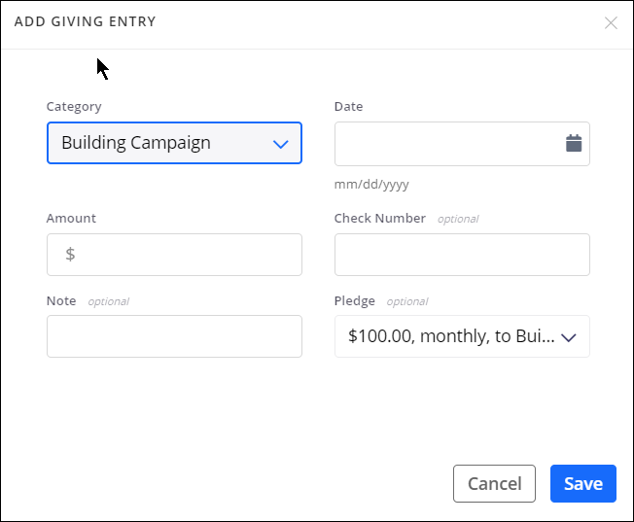This screenshot has width=634, height=522.
Task: Click the Check Number label
Action: click(379, 219)
